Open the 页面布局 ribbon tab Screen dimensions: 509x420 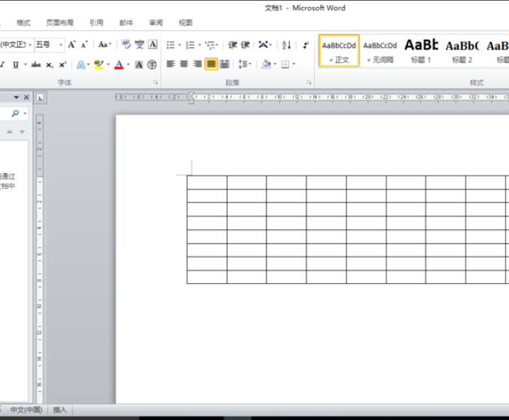(60, 23)
